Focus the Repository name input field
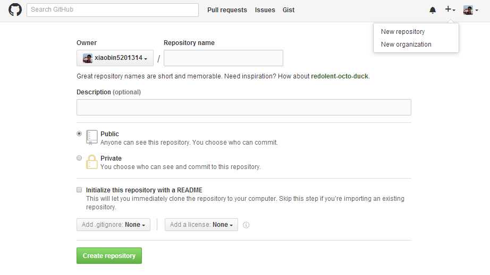This screenshot has height=275, width=490. click(x=223, y=58)
